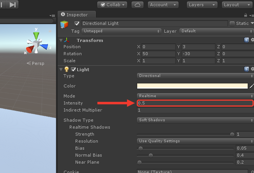The image size is (254, 173).
Task: Click the Indirect Multiplier field
Action: (x=196, y=110)
